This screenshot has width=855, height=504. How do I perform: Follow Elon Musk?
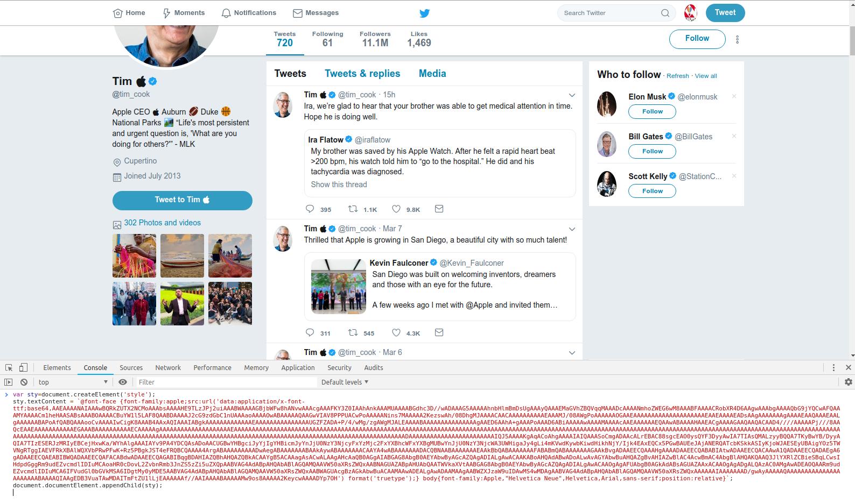pyautogui.click(x=652, y=111)
